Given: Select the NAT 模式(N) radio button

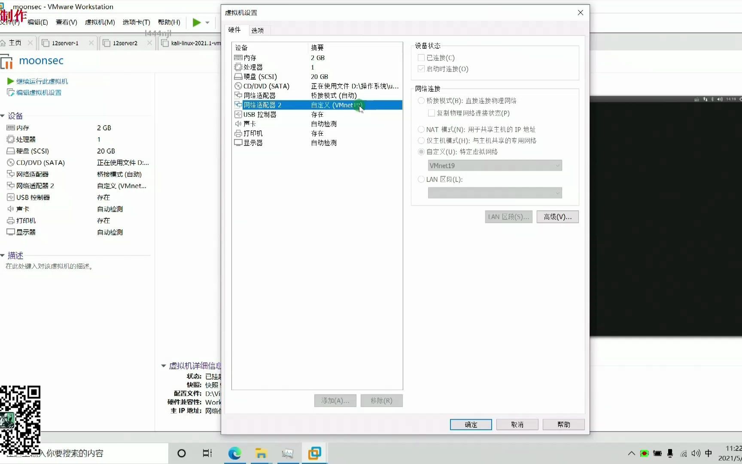Looking at the screenshot, I should 421,129.
